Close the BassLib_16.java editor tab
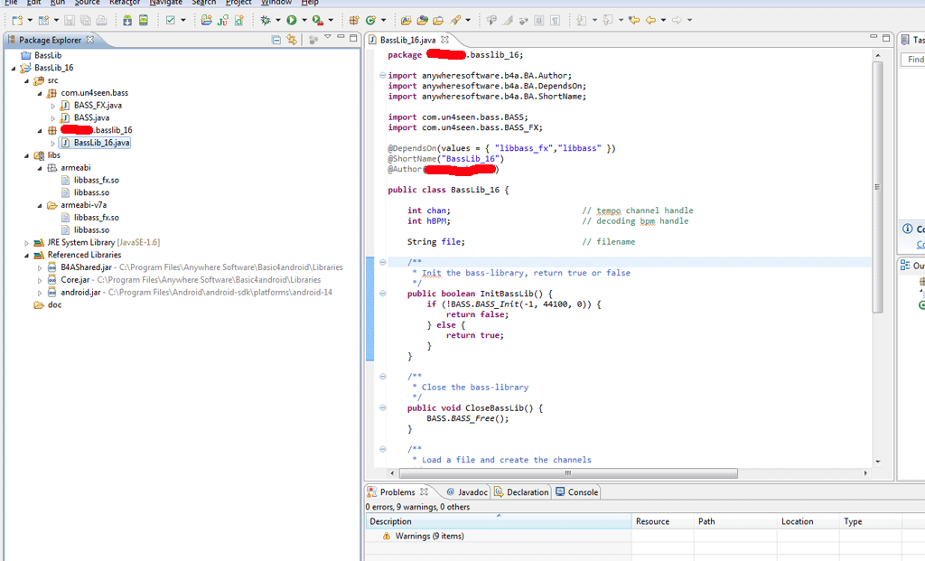The height and width of the screenshot is (561, 925). tap(444, 40)
